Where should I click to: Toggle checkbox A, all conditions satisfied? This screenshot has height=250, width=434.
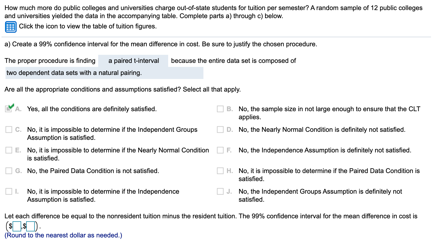[x=9, y=109]
